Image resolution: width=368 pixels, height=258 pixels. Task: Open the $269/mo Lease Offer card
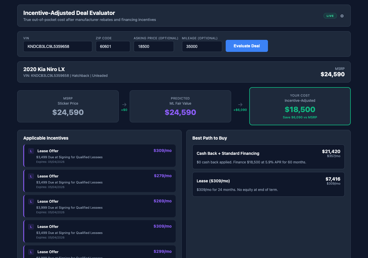(99, 206)
